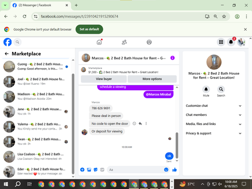
Task: Click More options button
Action: [152, 79]
